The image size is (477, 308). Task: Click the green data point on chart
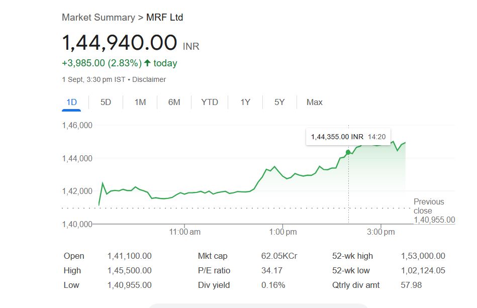348,152
